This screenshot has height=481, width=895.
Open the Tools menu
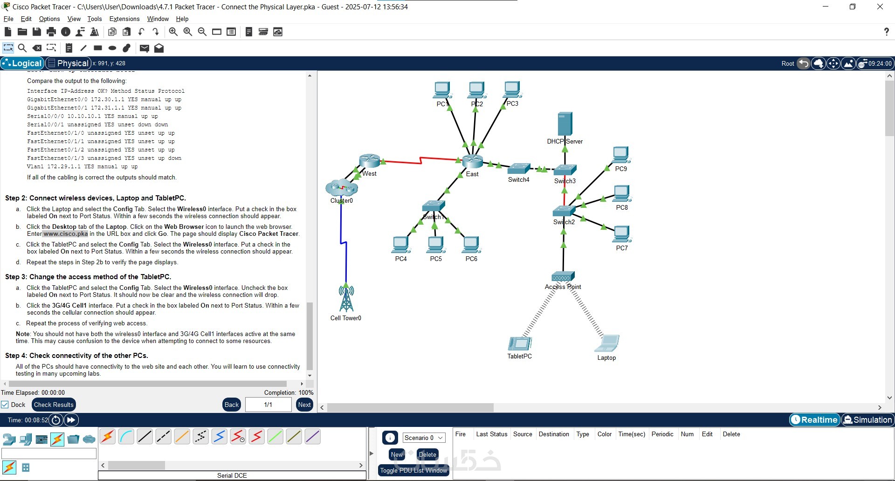pos(95,19)
